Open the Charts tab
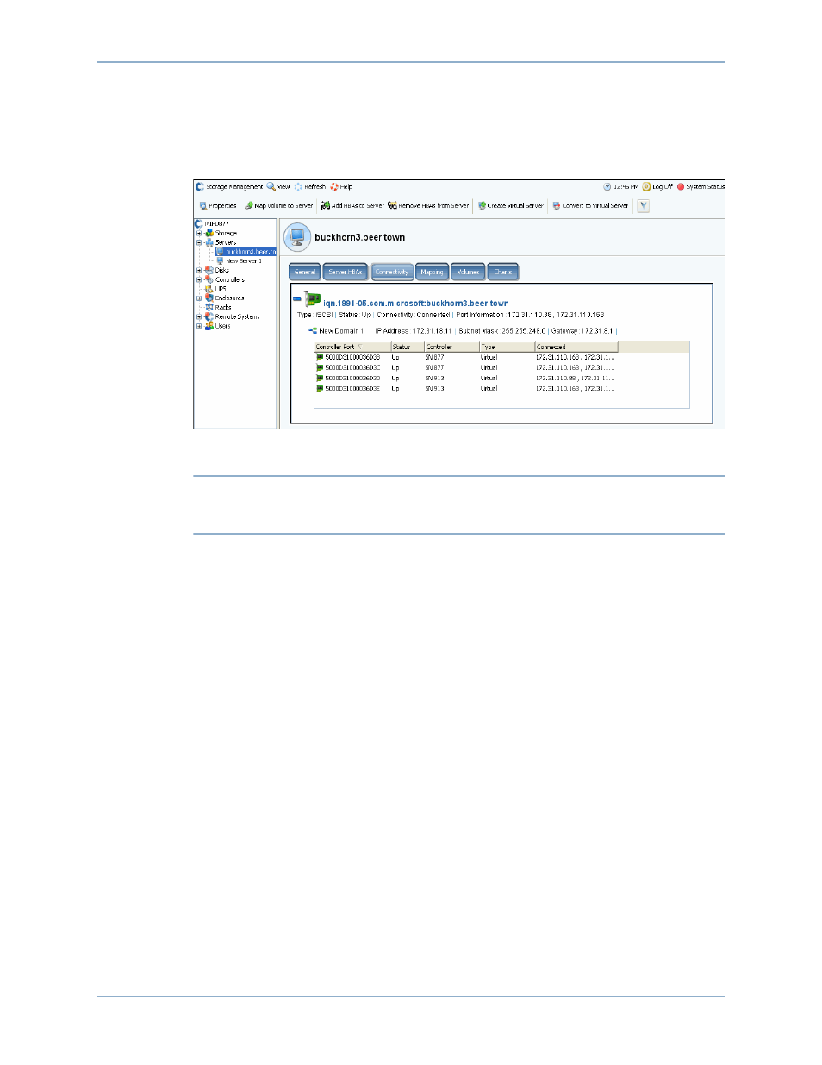 tap(503, 273)
